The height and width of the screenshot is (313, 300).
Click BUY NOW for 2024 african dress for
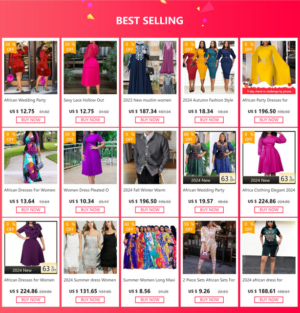(269, 300)
